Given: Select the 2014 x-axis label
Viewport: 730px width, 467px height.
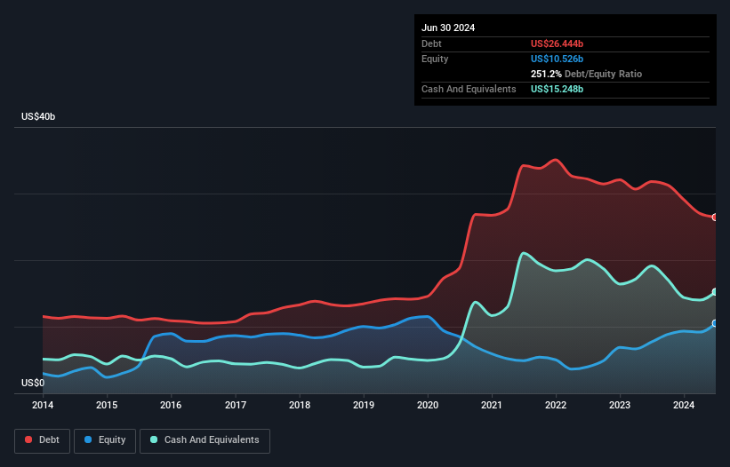Looking at the screenshot, I should point(43,405).
